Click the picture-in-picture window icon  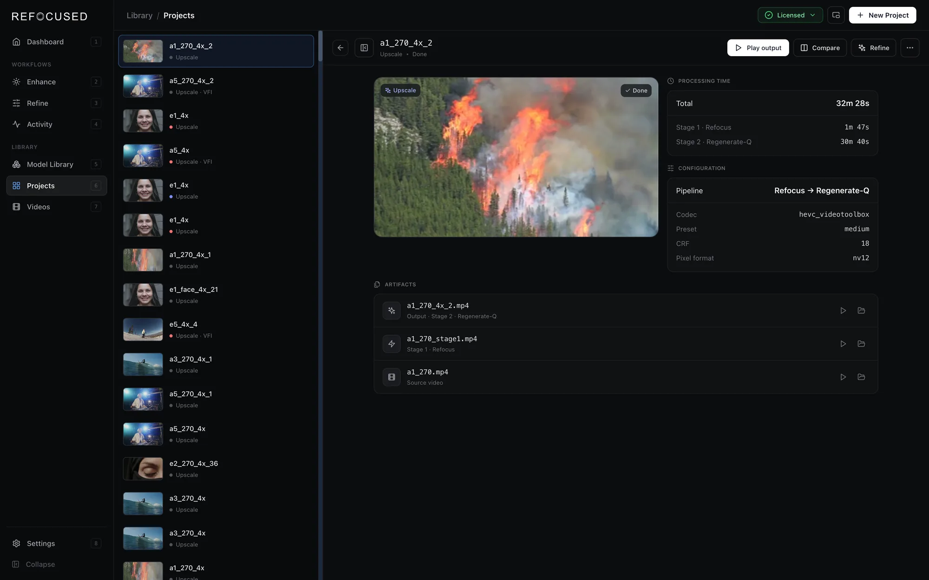pos(836,15)
